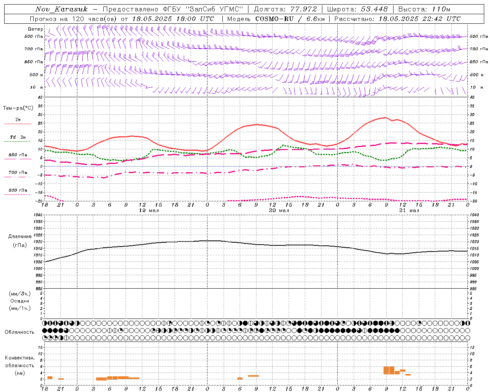Select the elevation text Высота: 110м
490x392 pixels.
(424, 9)
